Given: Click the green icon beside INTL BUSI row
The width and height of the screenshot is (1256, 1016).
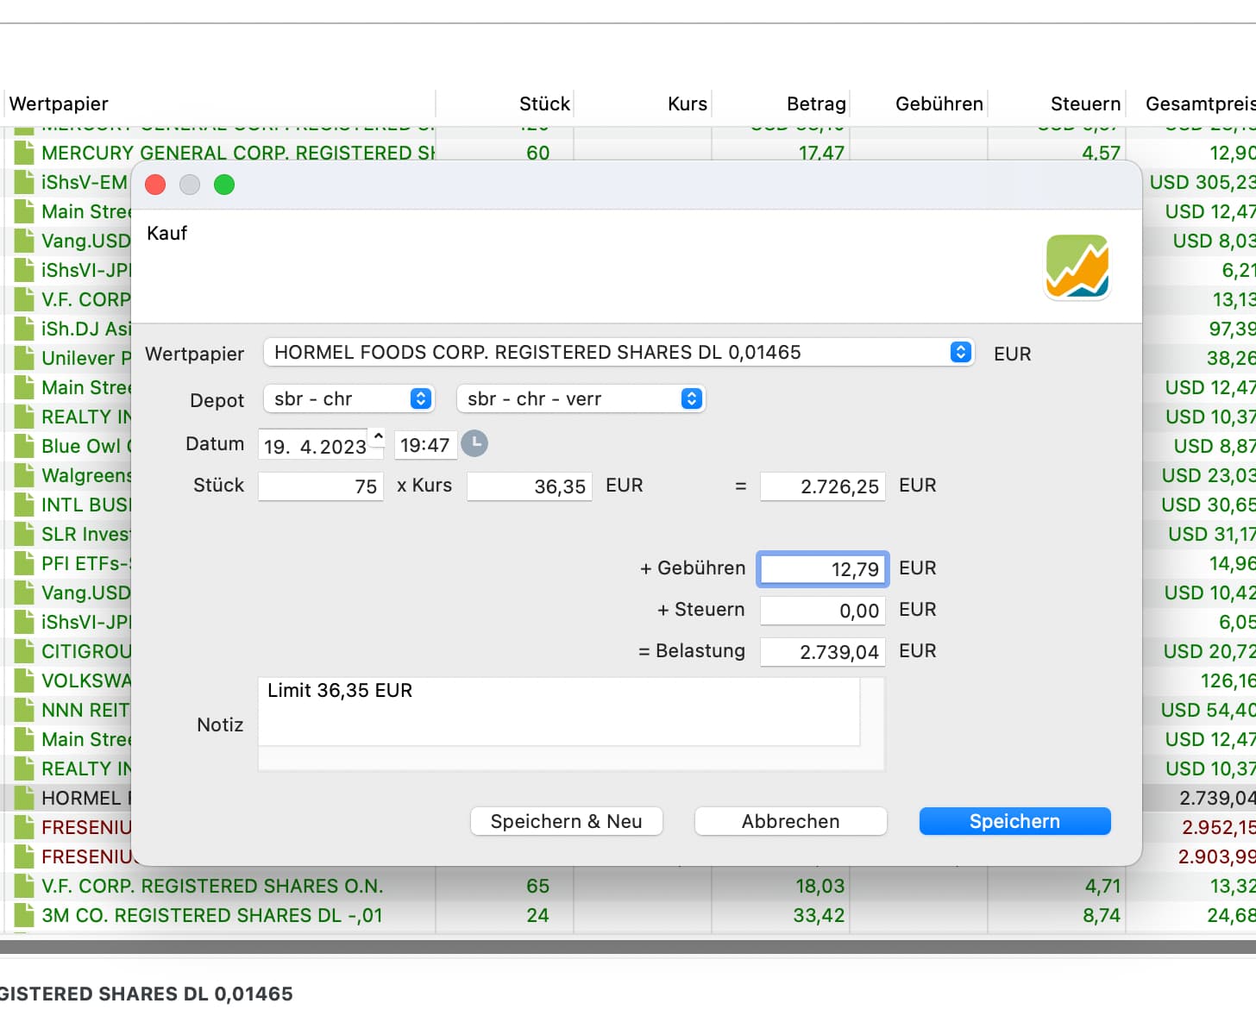Looking at the screenshot, I should coord(24,505).
